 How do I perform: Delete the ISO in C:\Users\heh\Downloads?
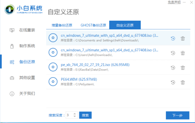click(x=183, y=53)
